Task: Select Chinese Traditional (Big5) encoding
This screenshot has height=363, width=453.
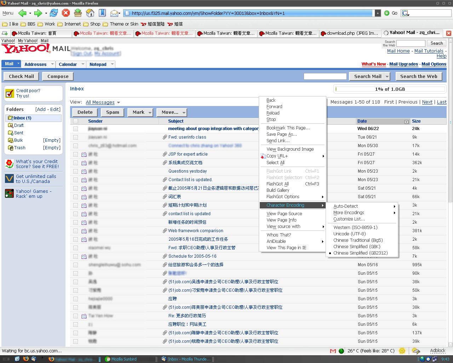Action: [x=358, y=240]
